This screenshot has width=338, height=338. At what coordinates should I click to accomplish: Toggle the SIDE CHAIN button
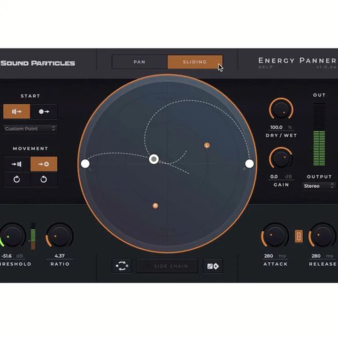[x=167, y=266]
